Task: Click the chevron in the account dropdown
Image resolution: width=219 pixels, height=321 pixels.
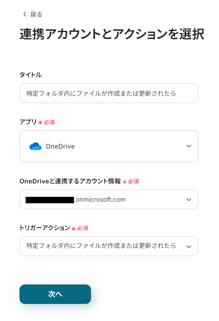Action: [x=189, y=199]
